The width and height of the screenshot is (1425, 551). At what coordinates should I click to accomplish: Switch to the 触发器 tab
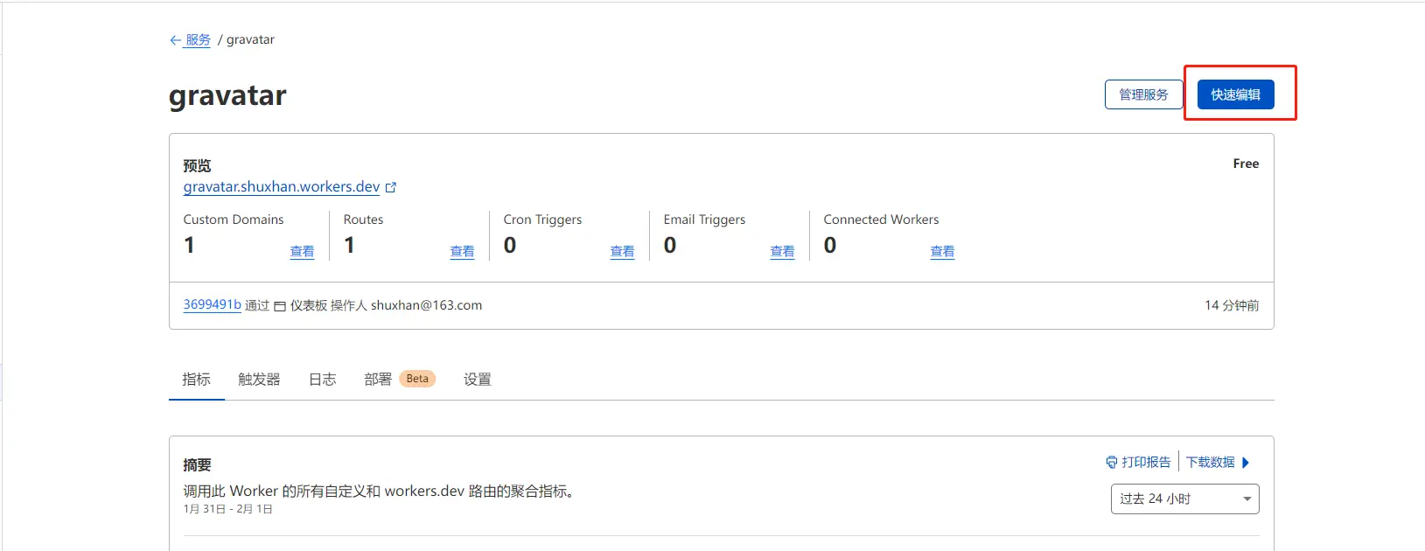point(259,379)
